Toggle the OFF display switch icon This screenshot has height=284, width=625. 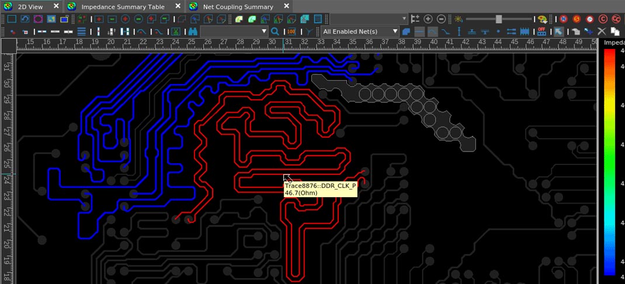(542, 31)
